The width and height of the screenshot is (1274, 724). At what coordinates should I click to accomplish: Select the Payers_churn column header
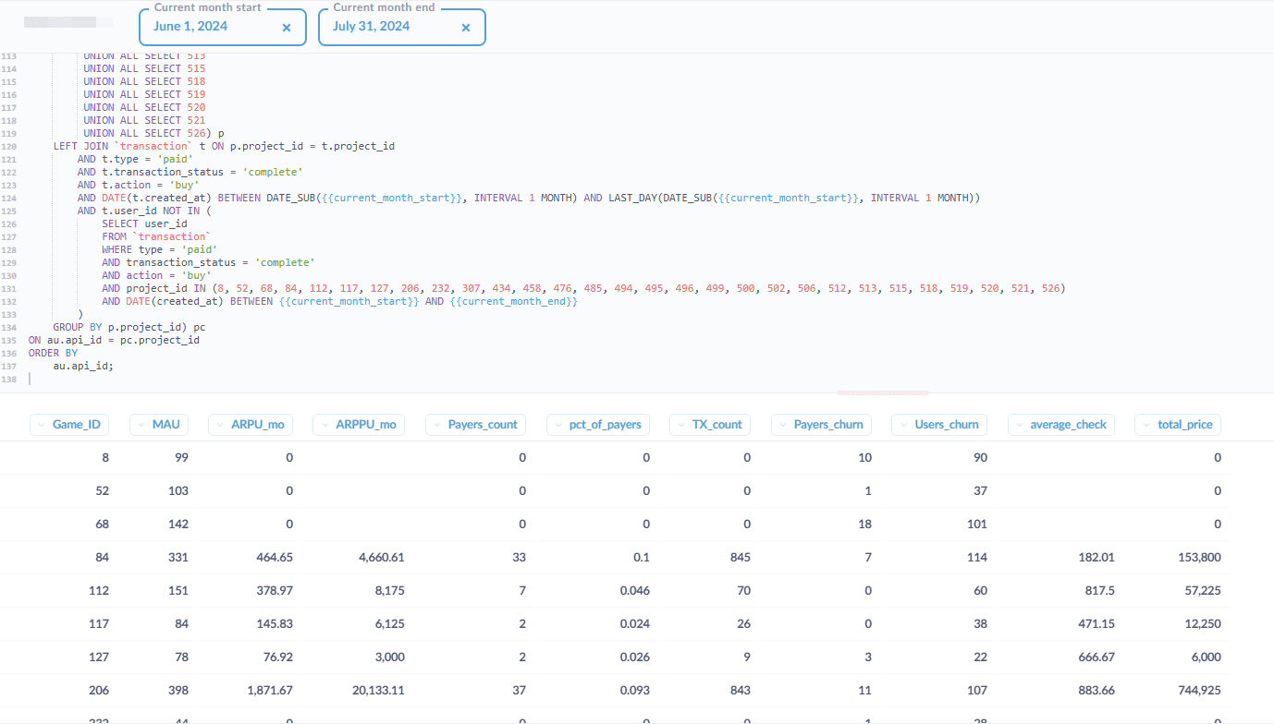[821, 425]
